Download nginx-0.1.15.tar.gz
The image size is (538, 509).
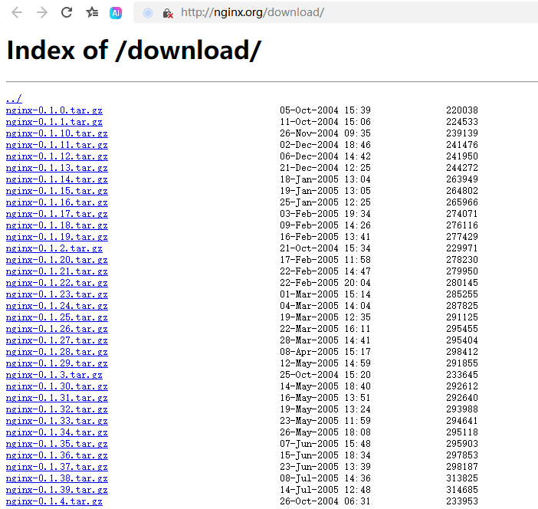57,191
